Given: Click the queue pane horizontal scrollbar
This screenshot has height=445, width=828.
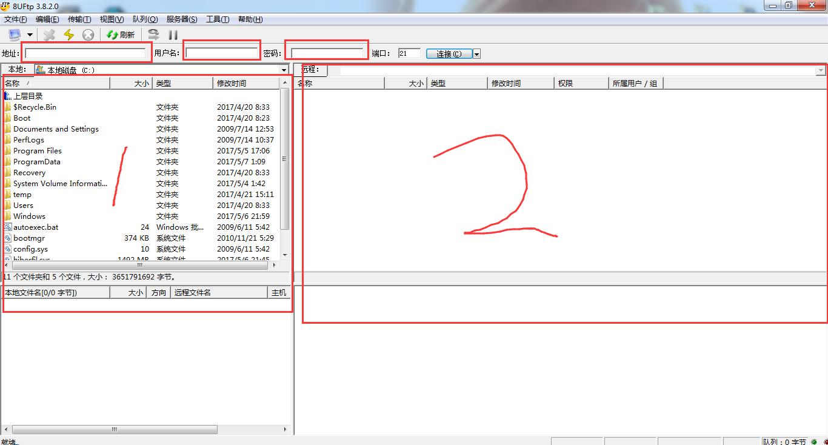Looking at the screenshot, I should [144, 430].
